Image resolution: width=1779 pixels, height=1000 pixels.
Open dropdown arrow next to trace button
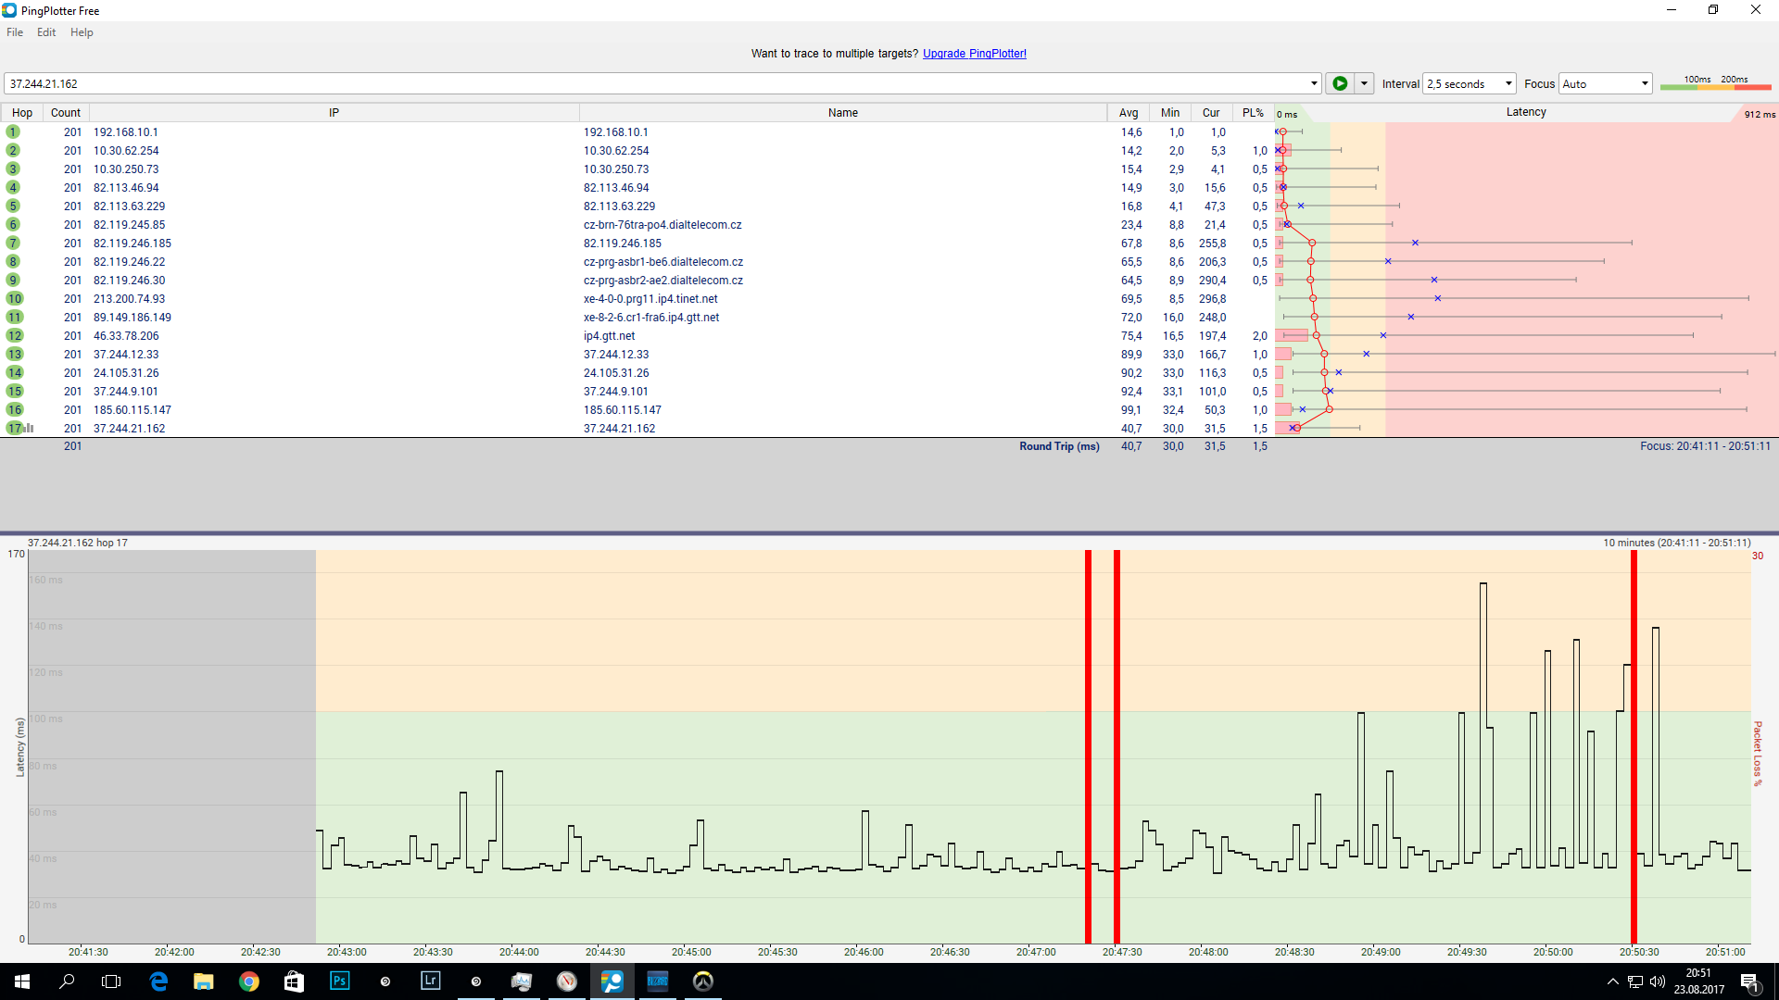[1364, 83]
